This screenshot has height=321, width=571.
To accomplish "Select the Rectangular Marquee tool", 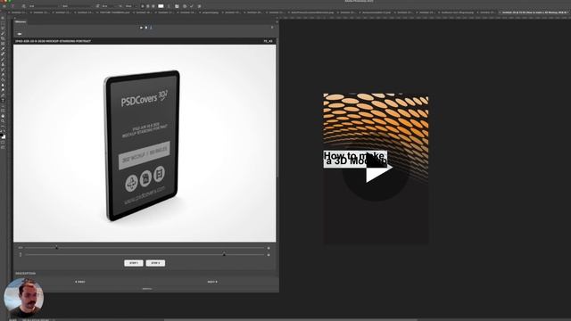I will click(3, 23).
